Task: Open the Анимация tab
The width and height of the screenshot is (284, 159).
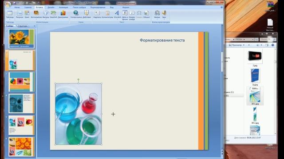Action: click(63, 8)
